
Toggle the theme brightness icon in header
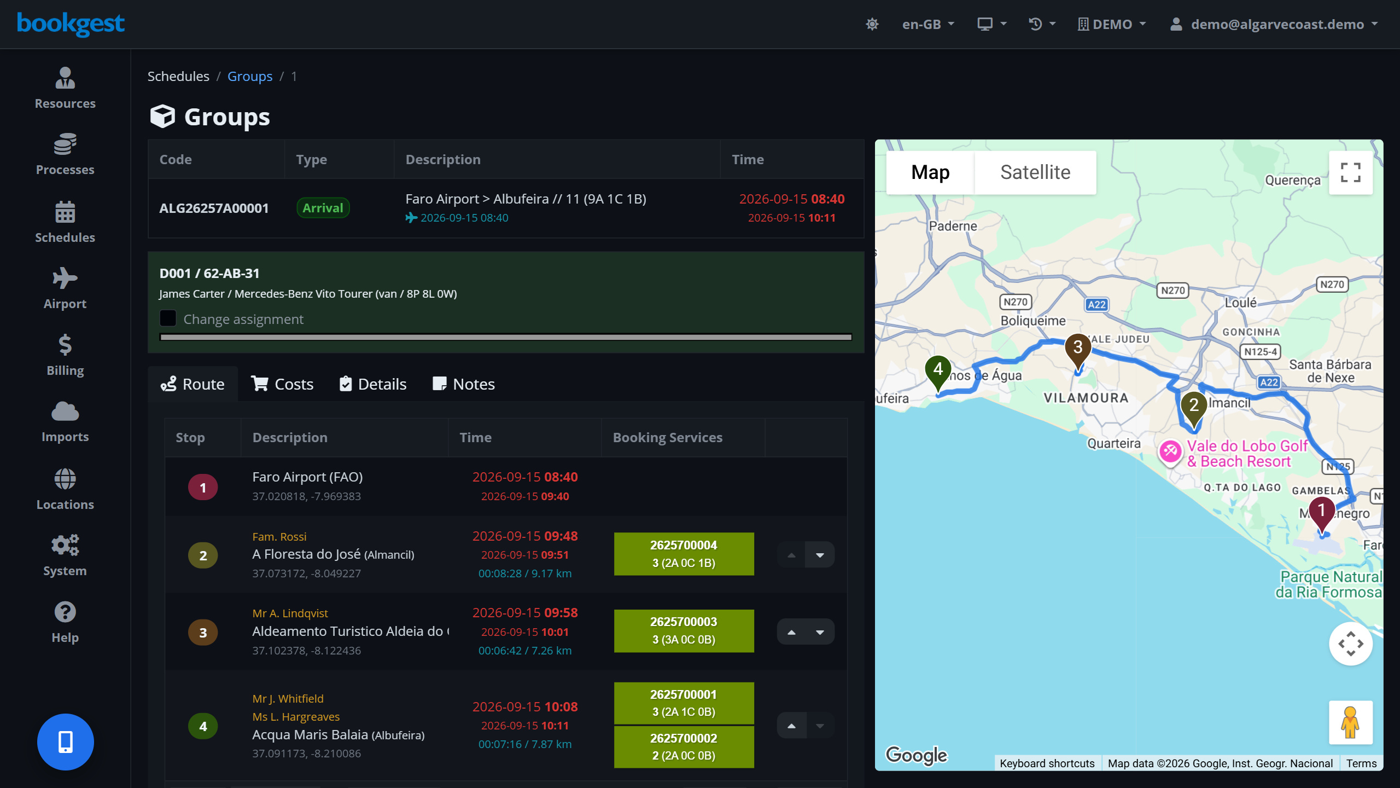point(872,24)
